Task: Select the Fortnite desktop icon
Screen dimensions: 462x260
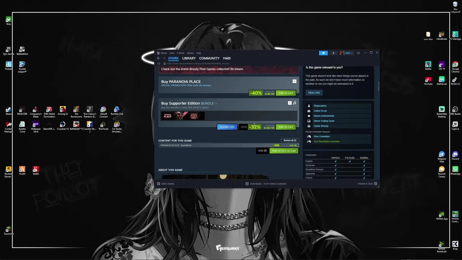Action: pyautogui.click(x=8, y=66)
